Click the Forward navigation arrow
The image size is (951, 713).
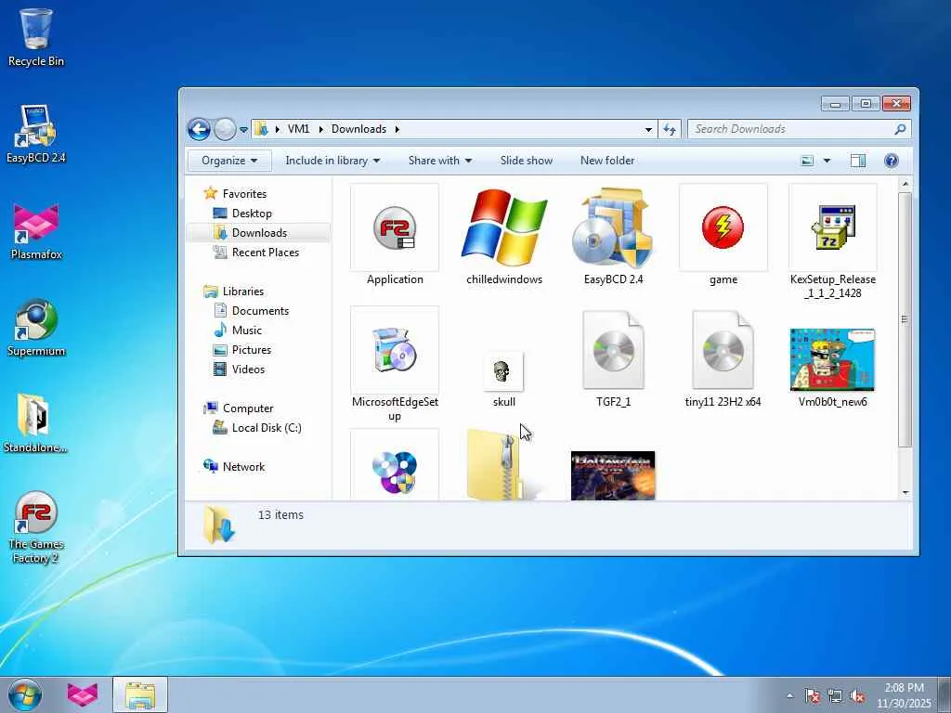[225, 129]
